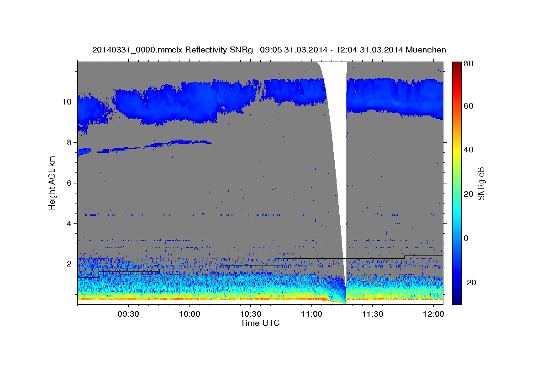Click the 11:00 time tick label

(x=311, y=314)
